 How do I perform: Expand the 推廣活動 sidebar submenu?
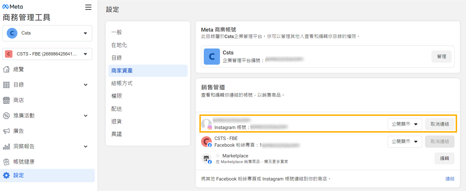86,116
